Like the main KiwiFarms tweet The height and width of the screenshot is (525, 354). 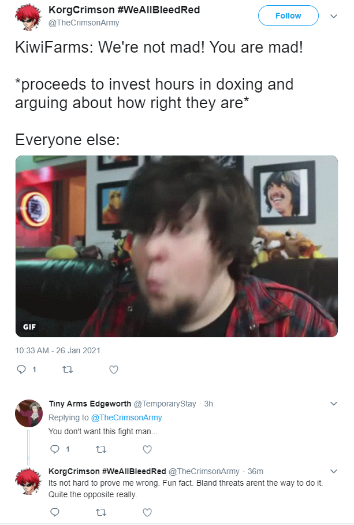click(x=114, y=369)
